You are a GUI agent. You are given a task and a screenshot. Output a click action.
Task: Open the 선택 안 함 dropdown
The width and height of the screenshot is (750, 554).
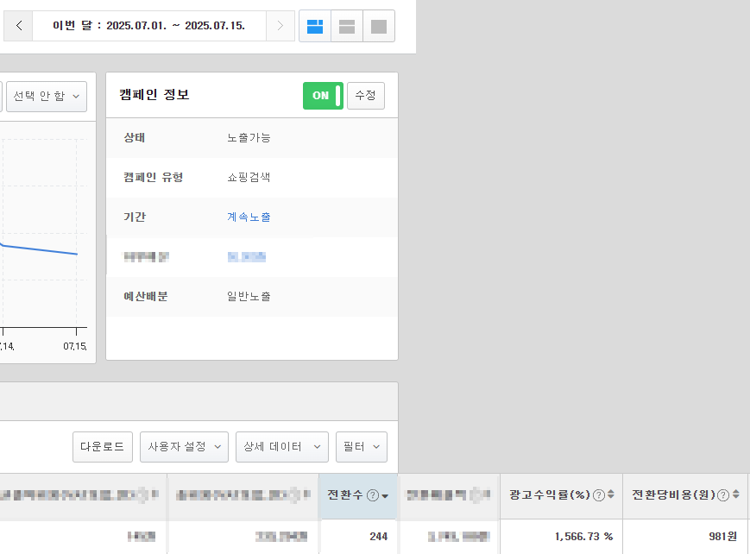pos(47,96)
